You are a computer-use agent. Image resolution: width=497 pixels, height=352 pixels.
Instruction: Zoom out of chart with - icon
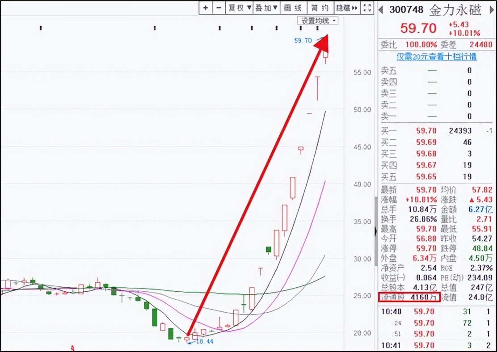coord(219,7)
